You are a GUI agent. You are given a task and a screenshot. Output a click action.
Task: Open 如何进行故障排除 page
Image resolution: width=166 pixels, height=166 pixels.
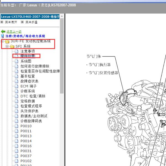click(35, 66)
